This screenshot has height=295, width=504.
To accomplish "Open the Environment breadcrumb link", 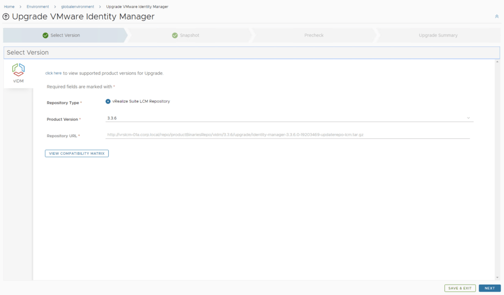I will (38, 6).
